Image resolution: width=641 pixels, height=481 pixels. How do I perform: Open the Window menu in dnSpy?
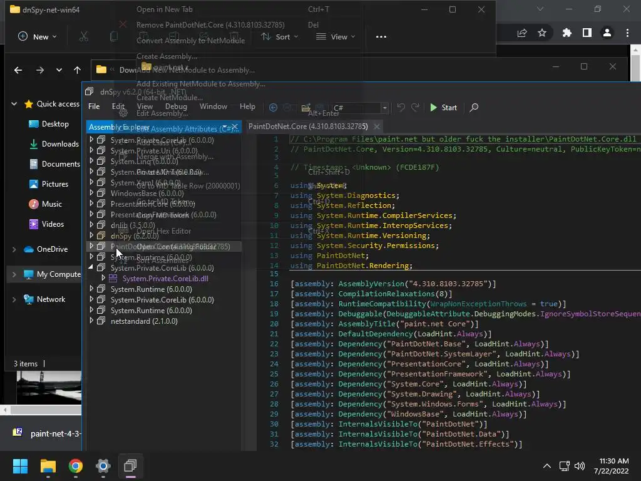(213, 106)
